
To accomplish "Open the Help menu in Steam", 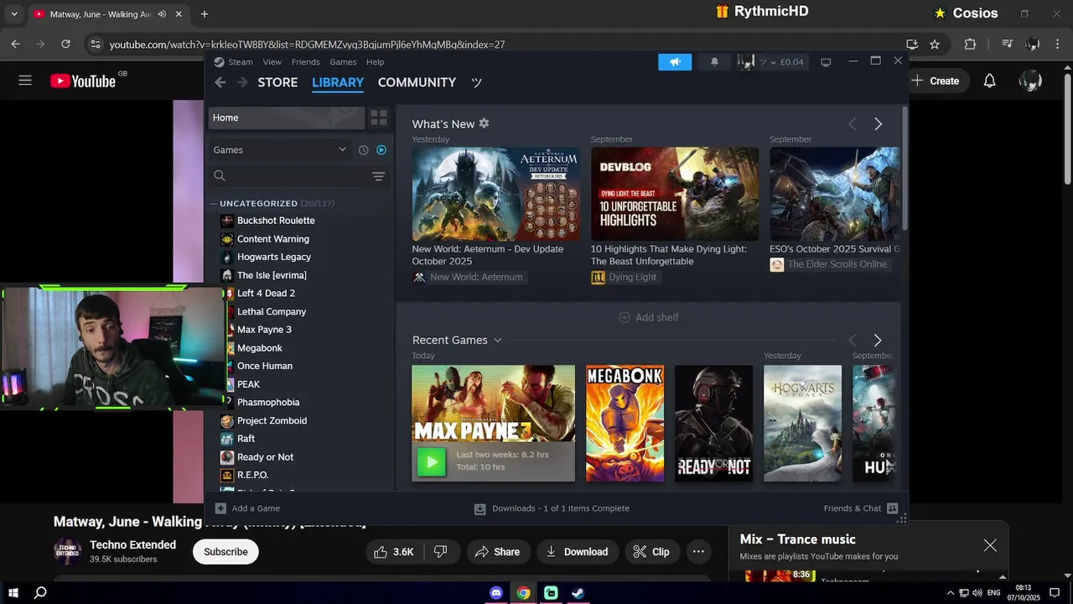I will tap(376, 62).
